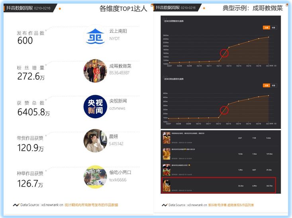The width and height of the screenshot is (292, 218).
Task: Click the account ID 853648387
Action: tap(119, 73)
